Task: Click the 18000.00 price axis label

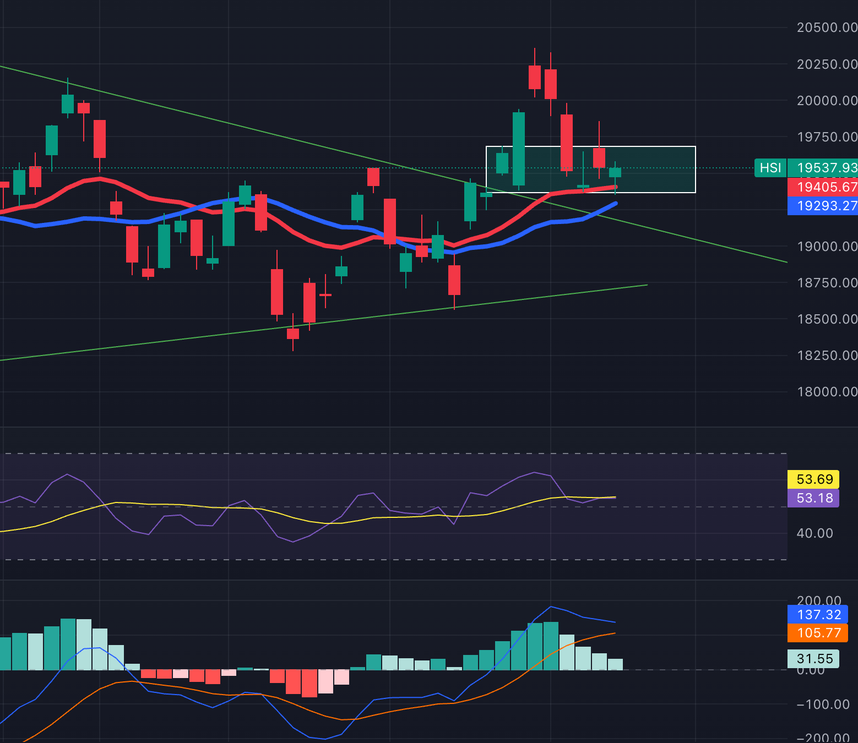Action: 827,392
